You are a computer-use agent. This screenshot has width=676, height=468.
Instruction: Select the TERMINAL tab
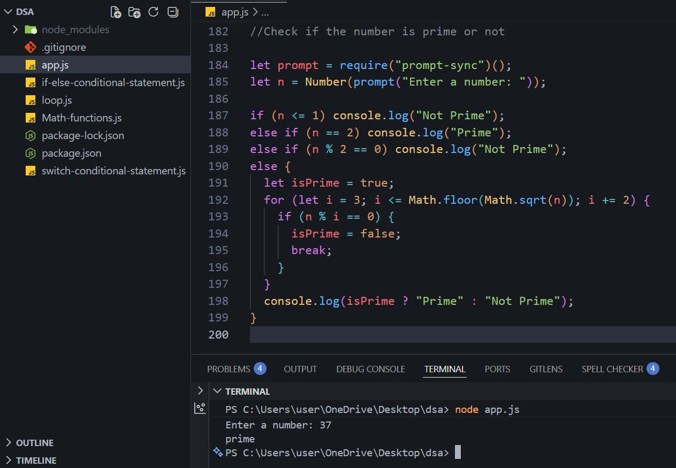(445, 369)
